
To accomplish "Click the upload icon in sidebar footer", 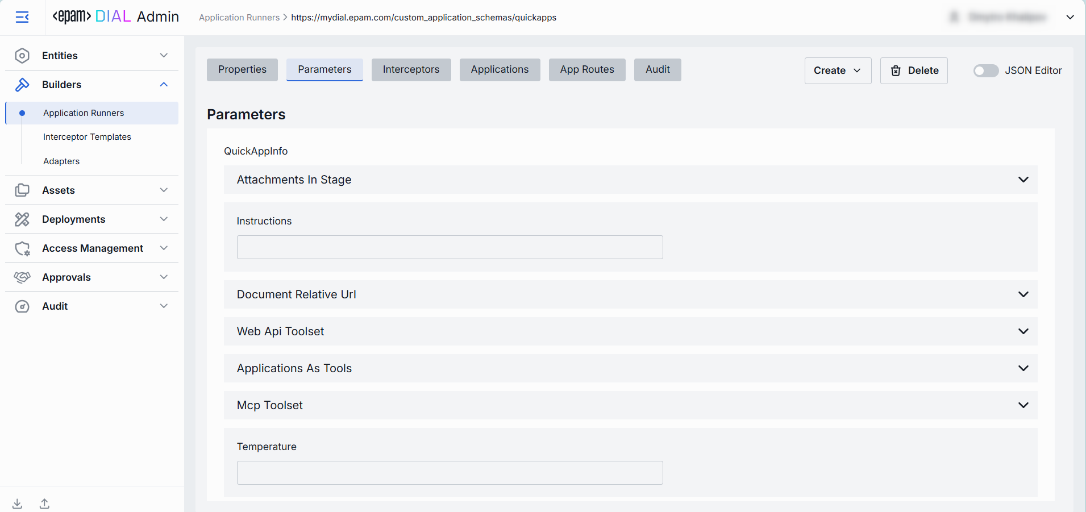I will click(x=44, y=503).
